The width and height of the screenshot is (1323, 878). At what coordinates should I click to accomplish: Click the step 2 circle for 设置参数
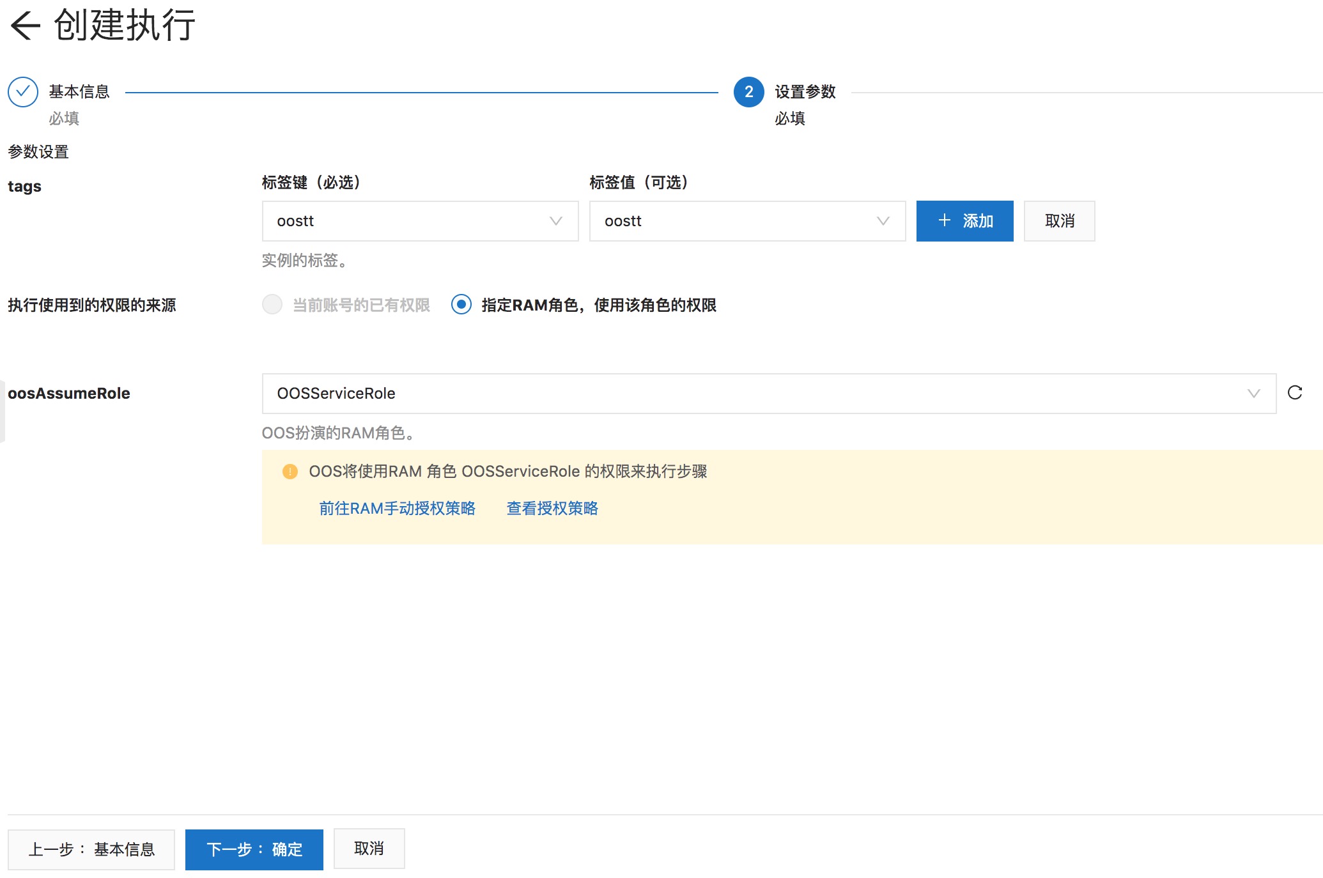pos(749,92)
